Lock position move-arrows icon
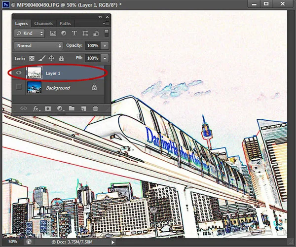Viewport: 296px width, 247px height. tap(51, 58)
